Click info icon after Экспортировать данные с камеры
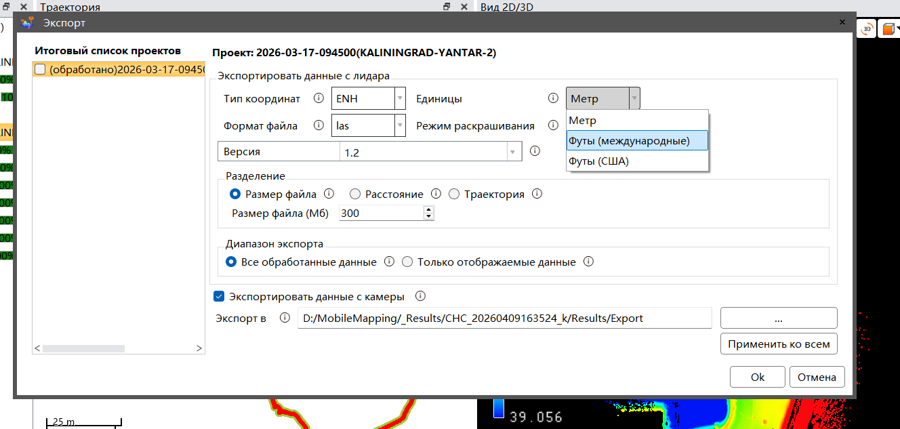 click(420, 296)
